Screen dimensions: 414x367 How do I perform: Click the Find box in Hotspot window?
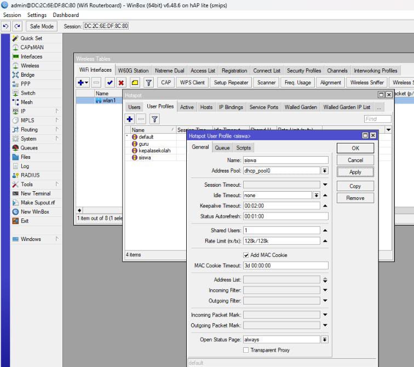pyautogui.click(x=377, y=119)
